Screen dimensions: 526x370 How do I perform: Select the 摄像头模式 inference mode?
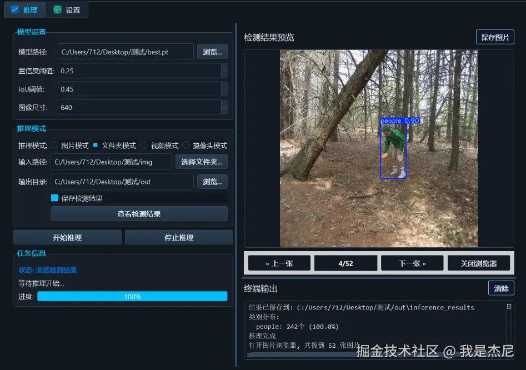[x=186, y=145]
